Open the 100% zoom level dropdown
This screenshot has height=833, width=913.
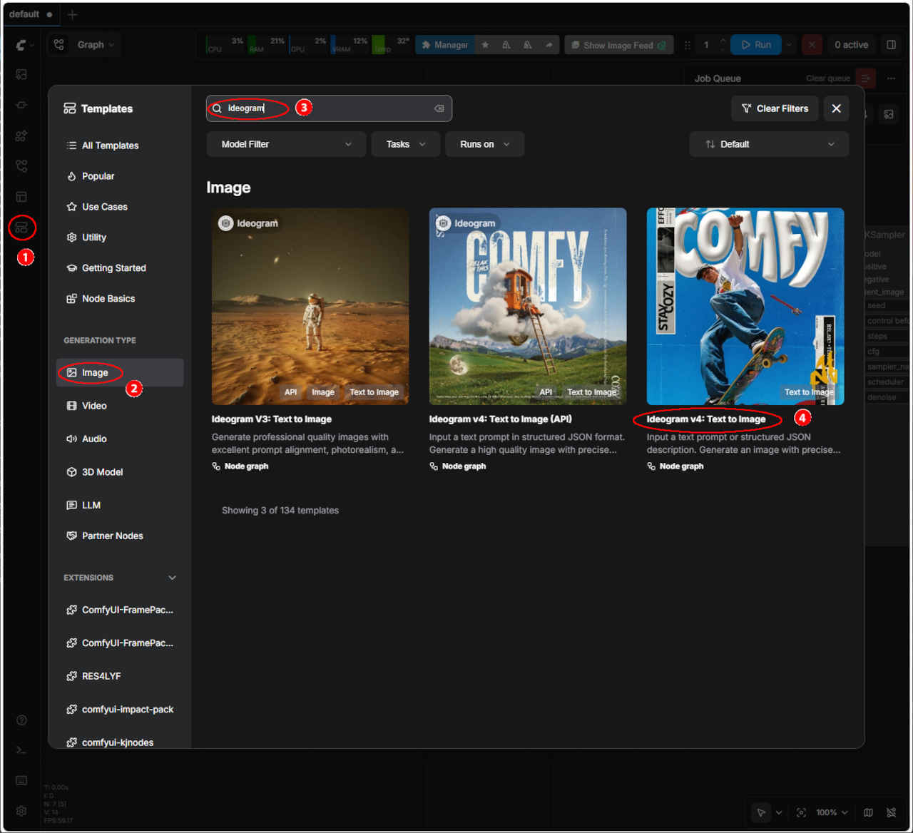click(832, 812)
